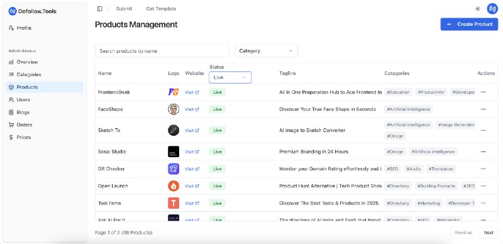
Task: Click Submit in top navigation
Action: (124, 9)
